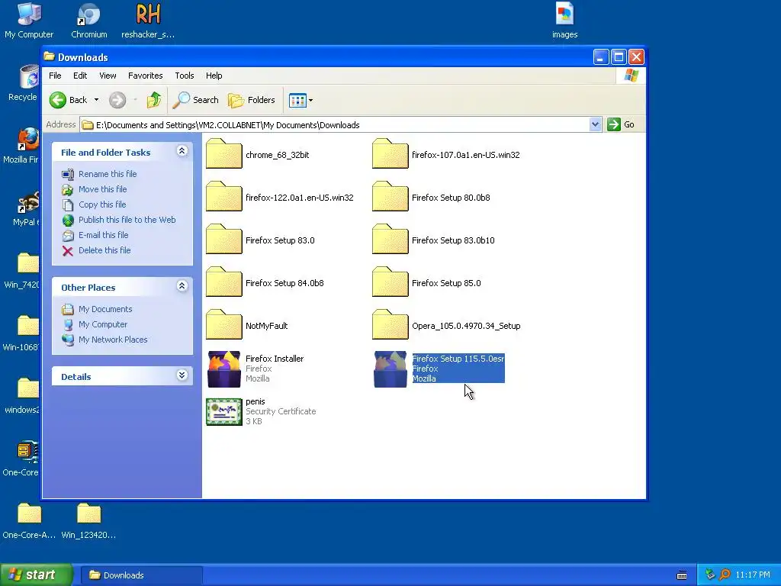Expand the Details panel
Screen dimensions: 781x586
pyautogui.click(x=182, y=375)
